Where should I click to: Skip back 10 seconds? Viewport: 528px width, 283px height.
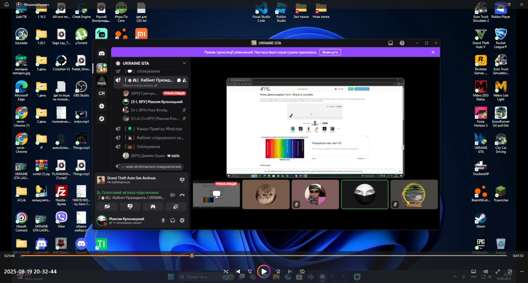[x=250, y=271]
